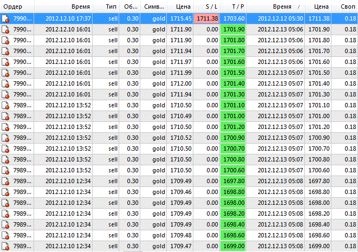Click open time 2012.12.10 17:37
Screen dimensions: 358x252
68,18
